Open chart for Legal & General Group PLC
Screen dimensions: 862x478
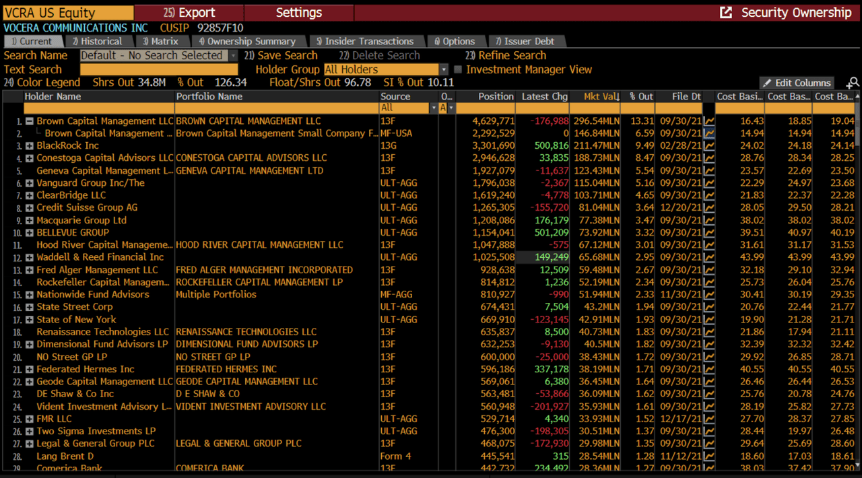click(709, 444)
